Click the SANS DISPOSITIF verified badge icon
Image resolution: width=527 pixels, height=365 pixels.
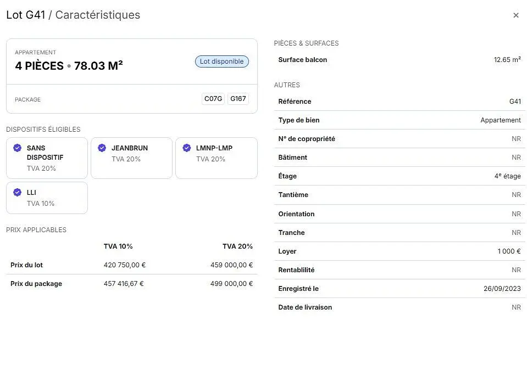pos(17,148)
